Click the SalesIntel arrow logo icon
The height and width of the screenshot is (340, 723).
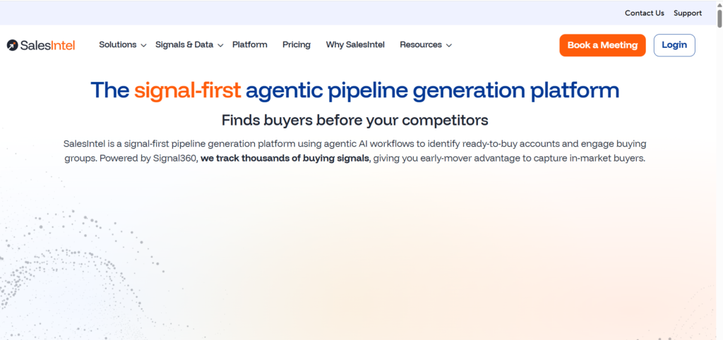pos(12,45)
